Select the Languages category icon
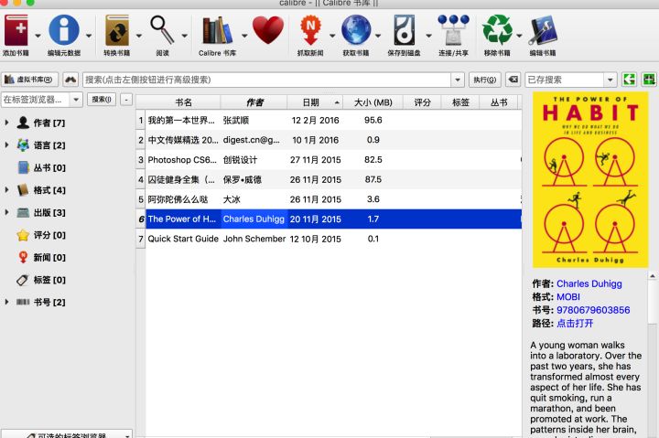This screenshot has height=438, width=659. [x=23, y=145]
